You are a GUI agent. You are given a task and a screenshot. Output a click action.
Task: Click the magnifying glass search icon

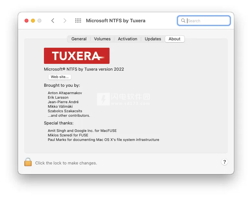click(x=183, y=21)
